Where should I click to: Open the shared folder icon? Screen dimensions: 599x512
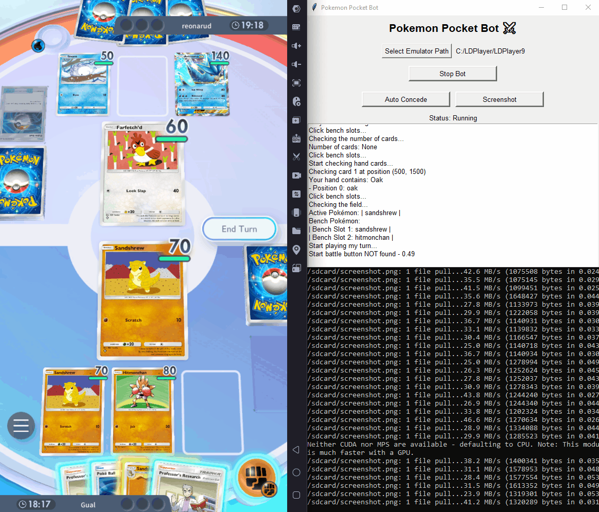296,231
